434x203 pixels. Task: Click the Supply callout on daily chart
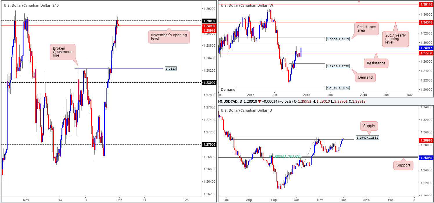point(369,126)
